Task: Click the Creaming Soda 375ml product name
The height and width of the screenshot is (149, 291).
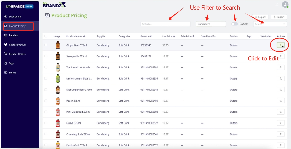Action: (x=78, y=134)
